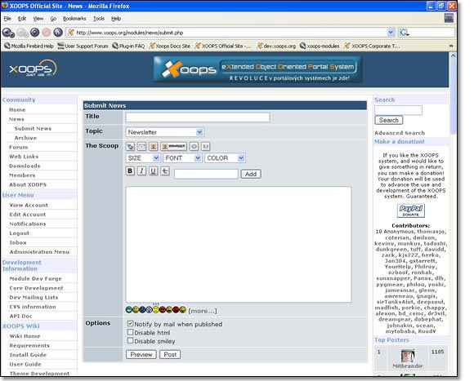The width and height of the screenshot is (474, 381).
Task: Click the XOOPS banner advertisement
Action: click(258, 69)
